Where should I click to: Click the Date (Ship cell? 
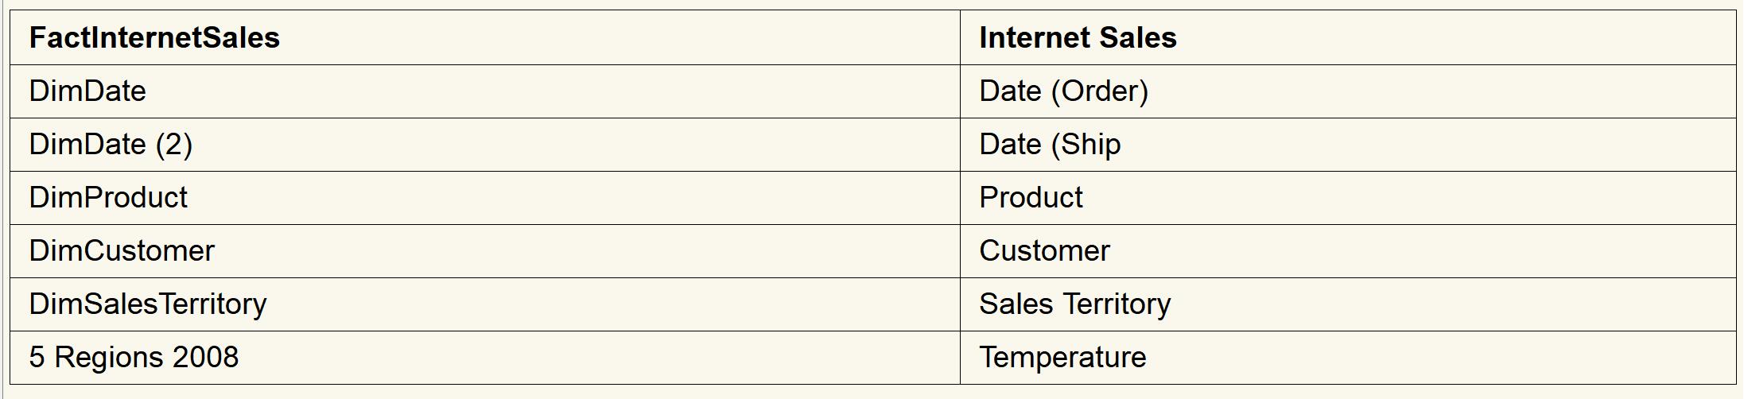[x=1050, y=145]
